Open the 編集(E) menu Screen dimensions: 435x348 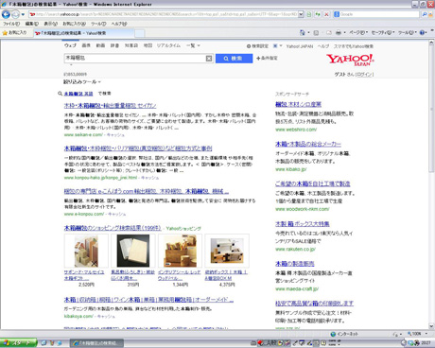(x=31, y=24)
